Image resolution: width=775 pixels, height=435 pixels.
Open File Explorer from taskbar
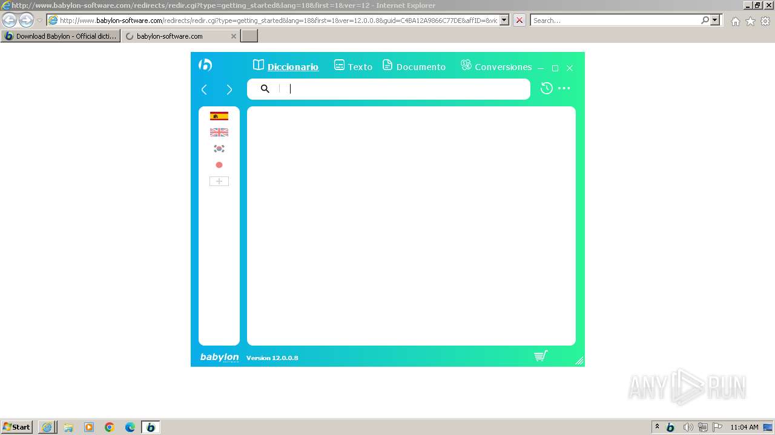[68, 427]
